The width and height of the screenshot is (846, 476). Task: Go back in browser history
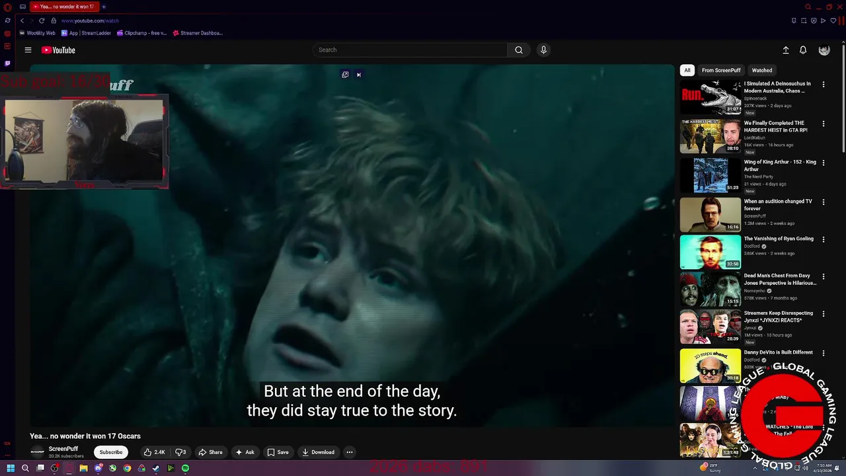[x=22, y=20]
